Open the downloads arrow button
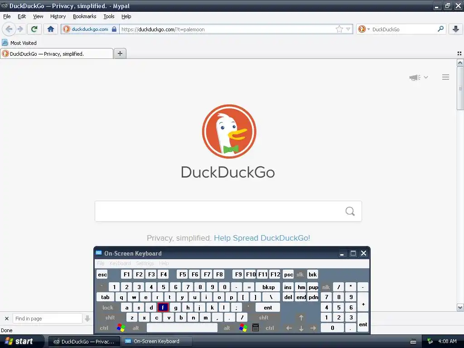 click(456, 29)
